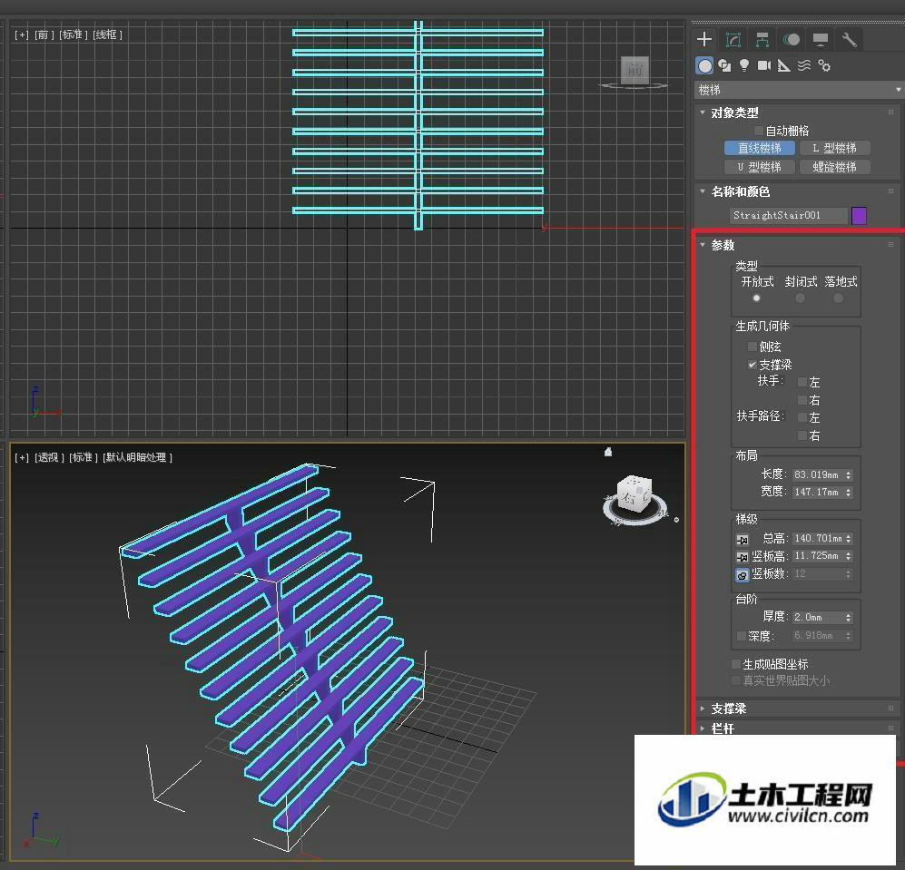
Task: Click the L 型楼梯 button
Action: [x=834, y=148]
